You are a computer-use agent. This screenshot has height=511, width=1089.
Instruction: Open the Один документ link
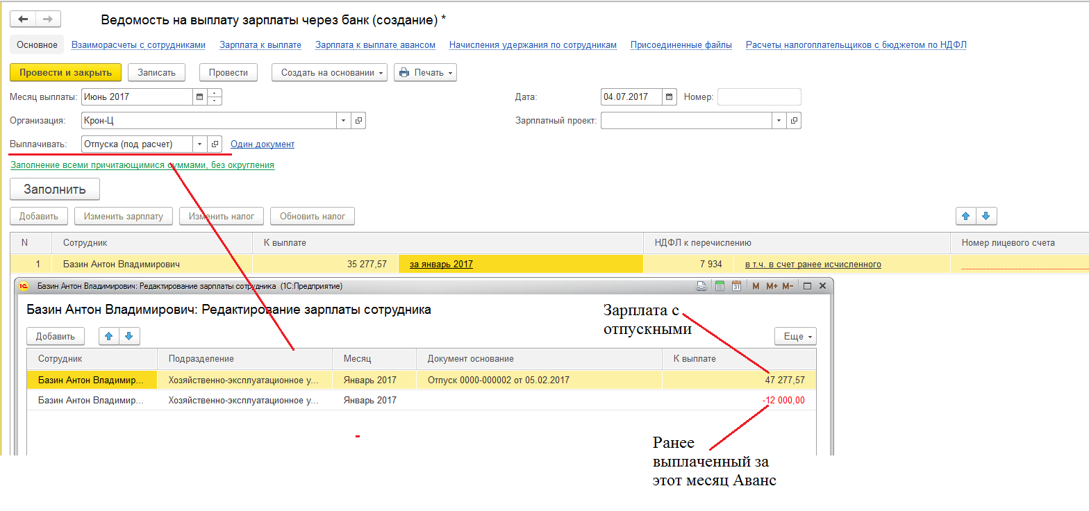(263, 144)
